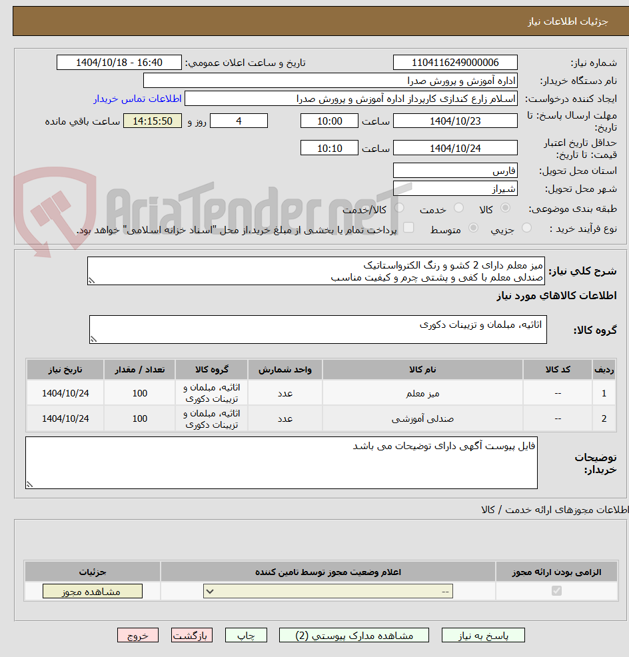Screen dimensions: 629x657
Task: Toggle the Islamic treasury payment checkbox
Action: click(408, 227)
